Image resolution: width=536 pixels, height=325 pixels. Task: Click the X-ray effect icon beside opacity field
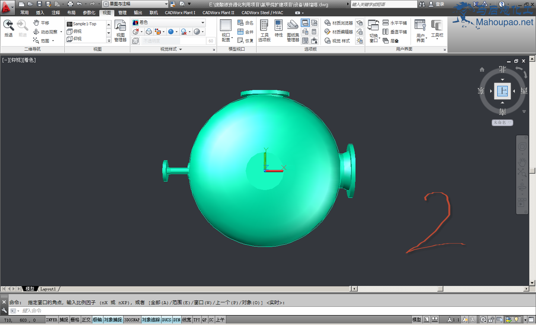tap(136, 41)
